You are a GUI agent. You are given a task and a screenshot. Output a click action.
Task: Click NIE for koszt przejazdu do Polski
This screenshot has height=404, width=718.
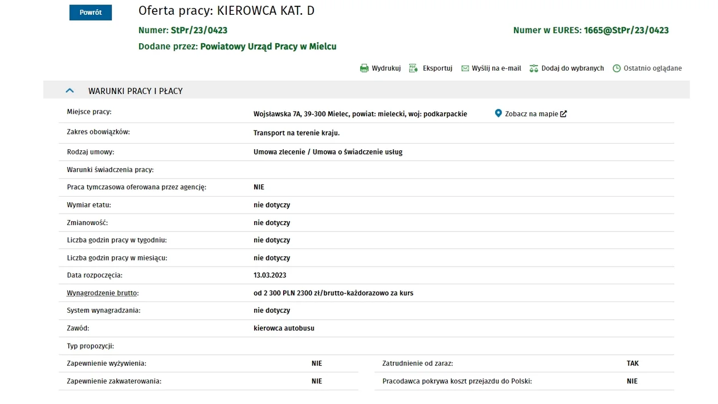[x=632, y=381]
